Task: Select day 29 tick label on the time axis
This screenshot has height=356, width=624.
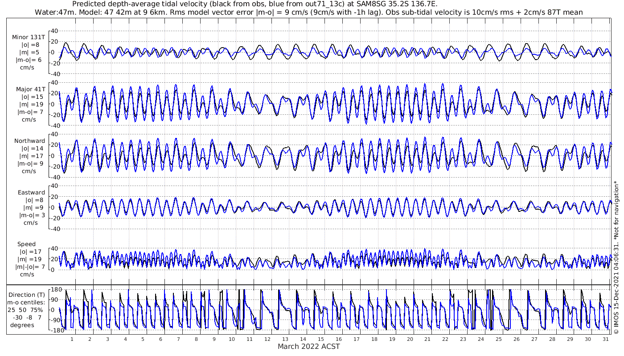Action: coord(570,339)
